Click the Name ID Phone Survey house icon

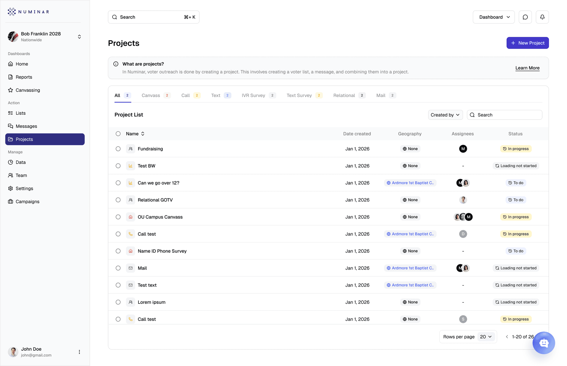pos(131,251)
